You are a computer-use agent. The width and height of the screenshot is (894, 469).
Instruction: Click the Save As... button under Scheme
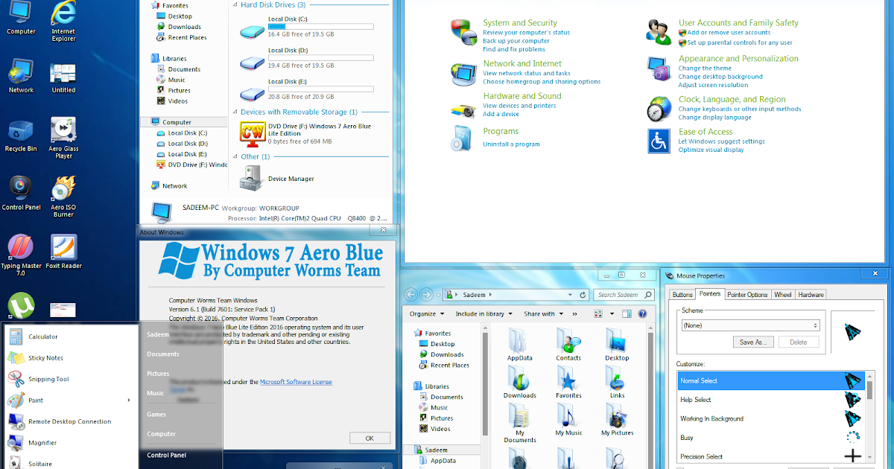click(754, 342)
